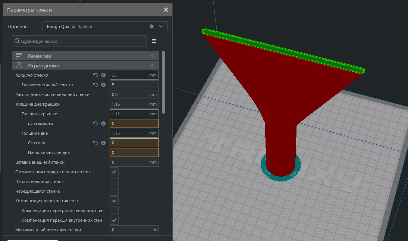
Task: Turn on the Чередующаяся стенка checkbox
Action: tap(114, 191)
